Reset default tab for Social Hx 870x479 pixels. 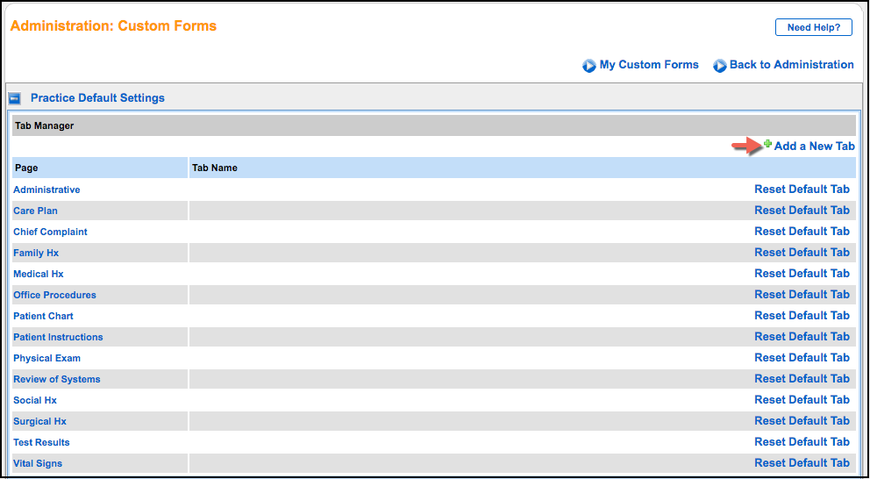[x=802, y=400]
